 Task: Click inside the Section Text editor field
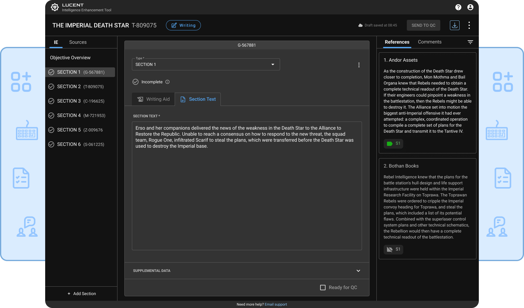247,186
